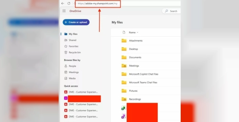Sort by the Name column dropdown
239x122 pixels.
pyautogui.click(x=133, y=33)
